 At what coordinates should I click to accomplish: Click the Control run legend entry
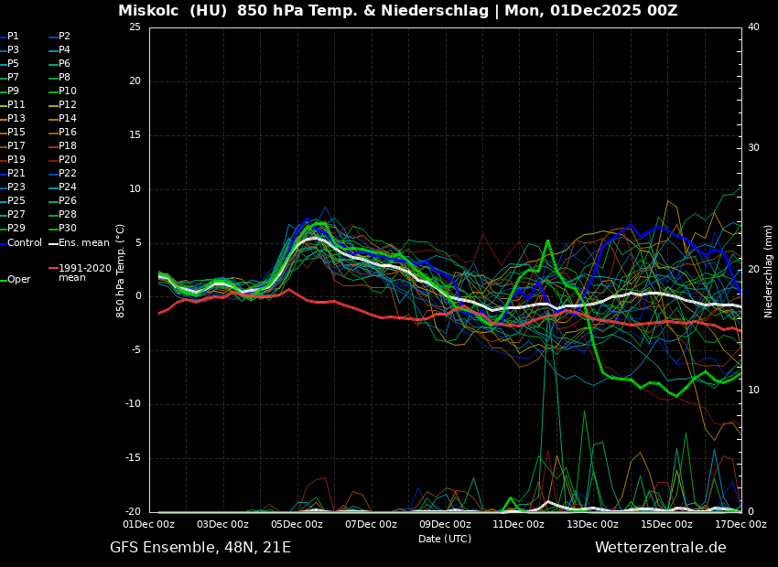click(25, 243)
